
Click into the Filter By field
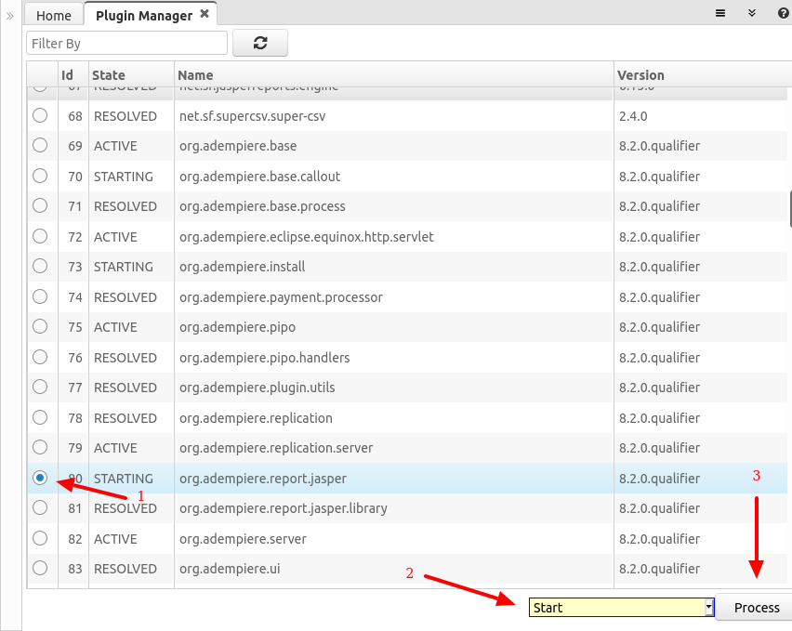click(127, 44)
